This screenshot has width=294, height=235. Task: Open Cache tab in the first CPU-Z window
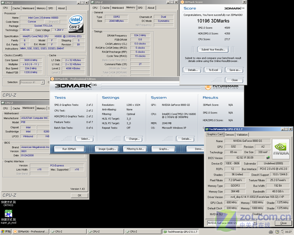[16, 8]
